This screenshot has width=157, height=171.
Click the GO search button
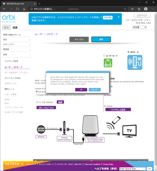[149, 169]
